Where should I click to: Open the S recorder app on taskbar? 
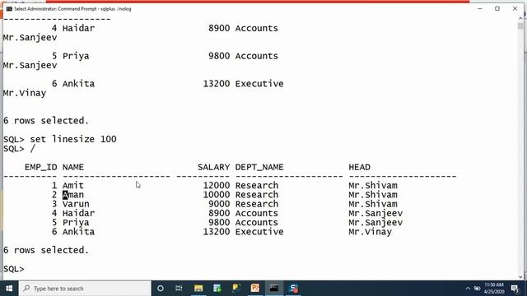click(x=293, y=289)
